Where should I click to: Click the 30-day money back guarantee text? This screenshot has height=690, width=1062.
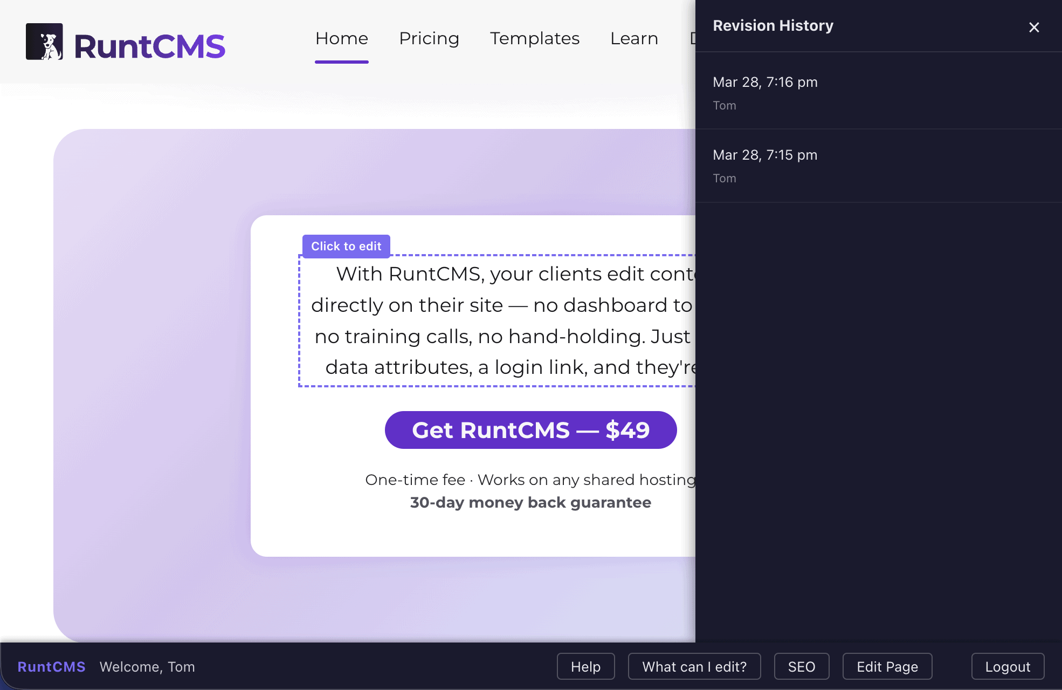coord(530,503)
